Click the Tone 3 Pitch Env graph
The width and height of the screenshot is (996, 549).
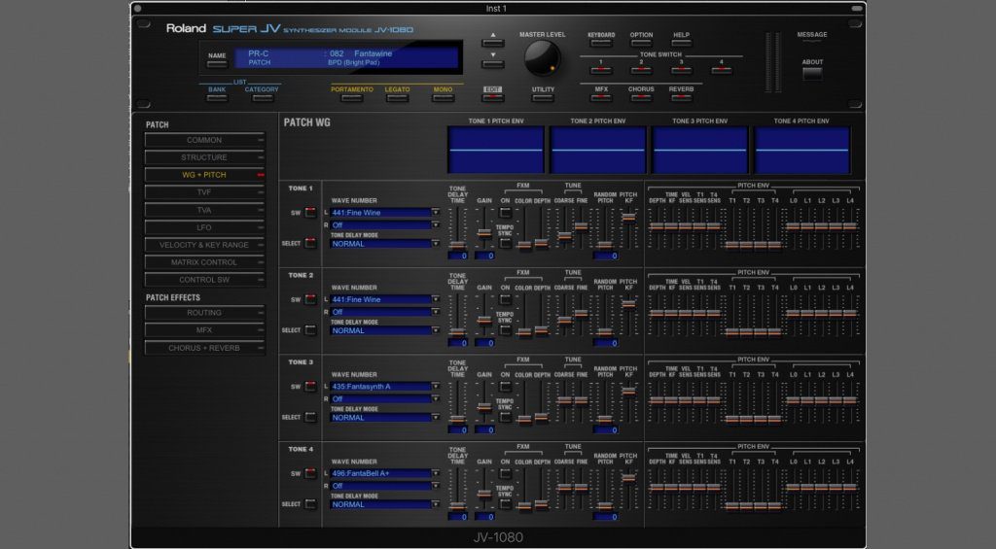(x=699, y=150)
